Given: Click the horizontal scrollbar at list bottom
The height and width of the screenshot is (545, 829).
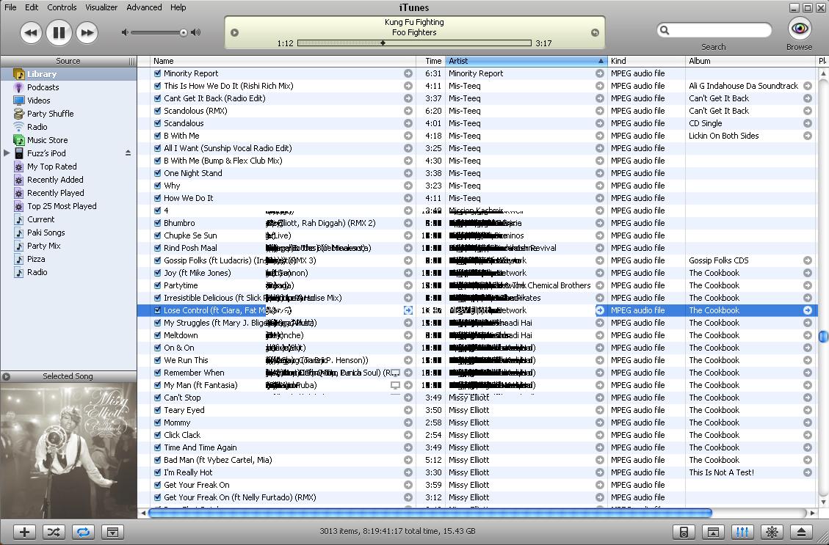Looking at the screenshot, I should point(430,513).
